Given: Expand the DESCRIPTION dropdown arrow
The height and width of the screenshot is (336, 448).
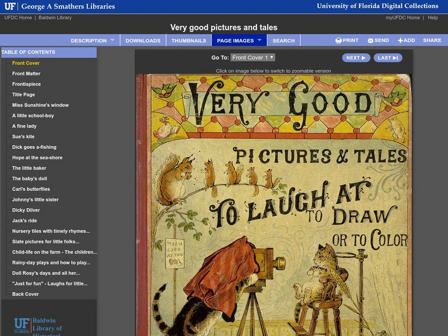Looking at the screenshot, I should [x=114, y=40].
